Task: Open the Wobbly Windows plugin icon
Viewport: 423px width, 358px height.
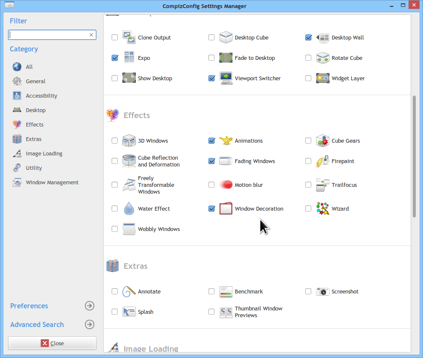Action: click(x=129, y=229)
